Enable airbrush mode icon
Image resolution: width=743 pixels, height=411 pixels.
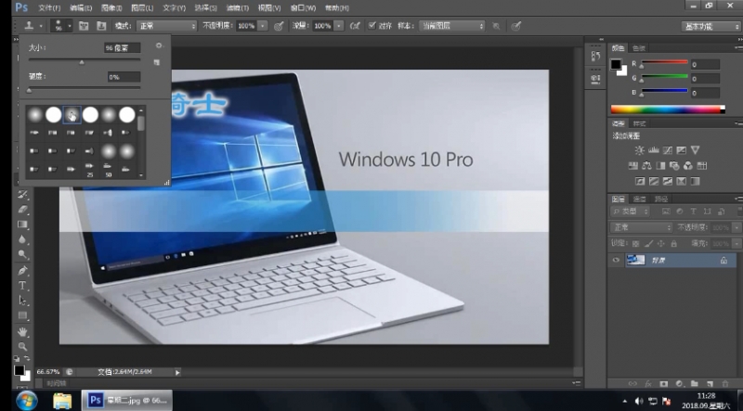[x=355, y=26]
